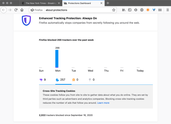Screen dimensions: 171x124
Task: Click the back navigation arrow
Action: (4, 10)
